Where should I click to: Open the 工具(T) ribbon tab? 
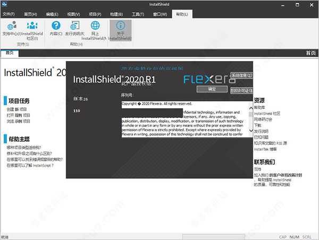point(138,14)
